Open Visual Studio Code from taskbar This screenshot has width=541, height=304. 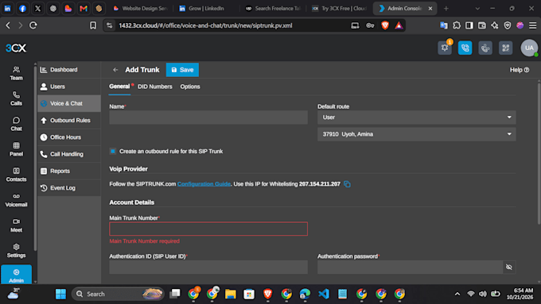(x=324, y=294)
